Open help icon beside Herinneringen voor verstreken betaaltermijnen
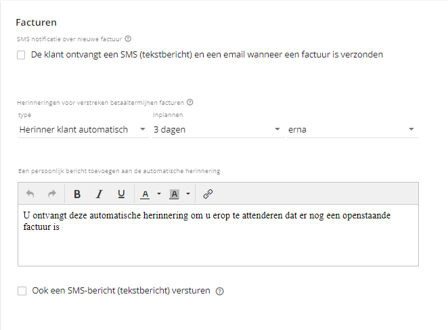The height and width of the screenshot is (330, 448). pyautogui.click(x=190, y=102)
